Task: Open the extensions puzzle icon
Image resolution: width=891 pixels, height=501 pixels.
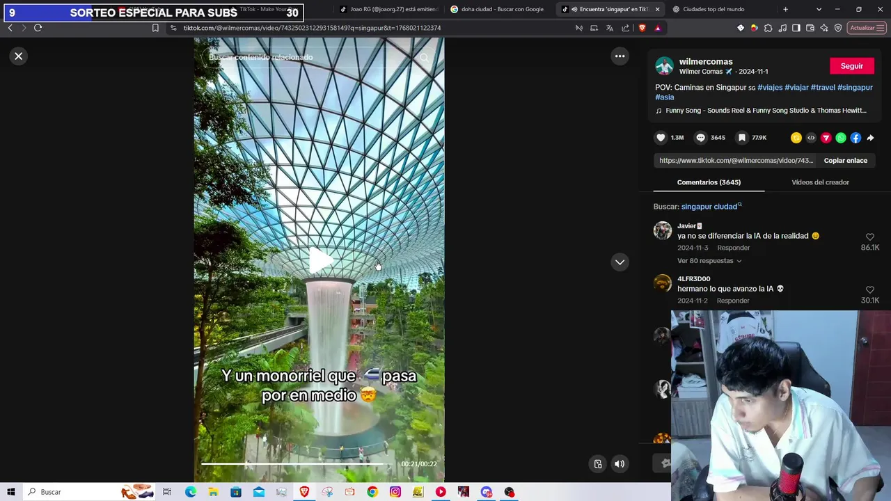Action: tap(768, 28)
